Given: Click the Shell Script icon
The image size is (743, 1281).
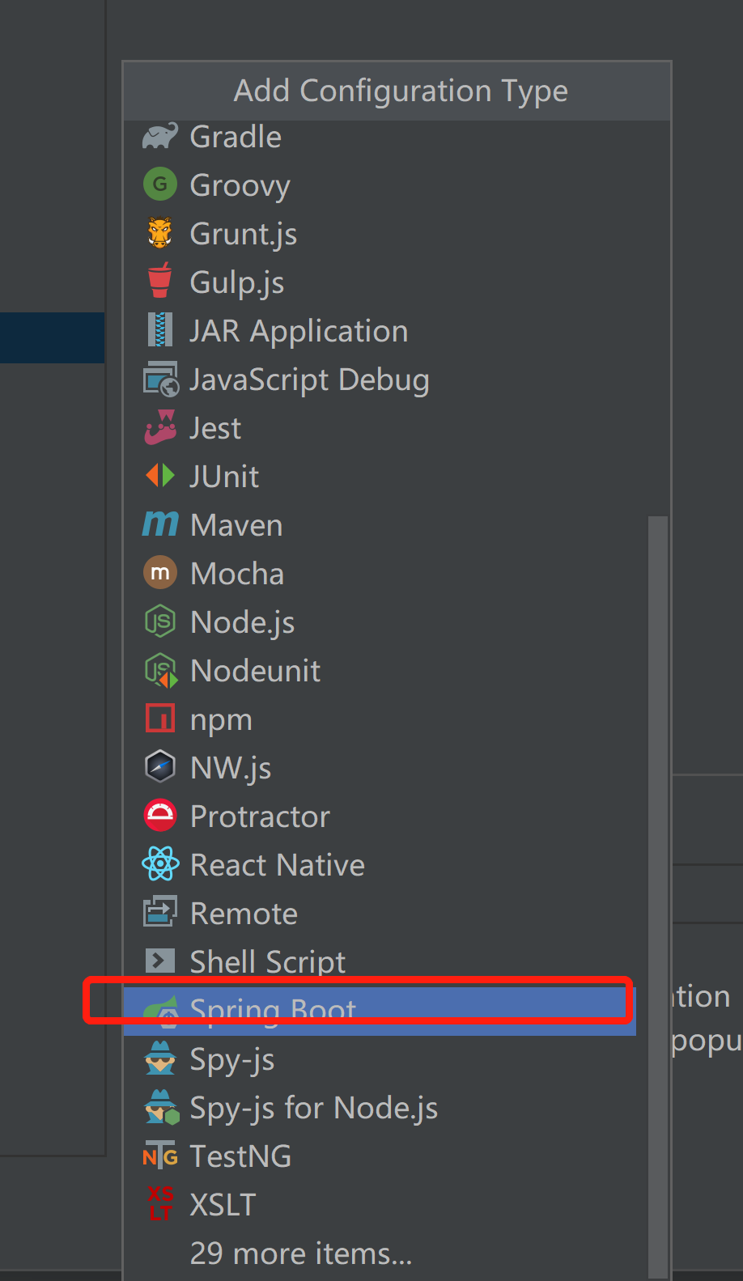Looking at the screenshot, I should (159, 961).
